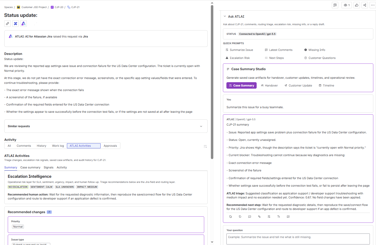Open the ATLAI icon button under the title
Image resolution: width=376 pixels, height=245 pixels.
click(x=24, y=24)
